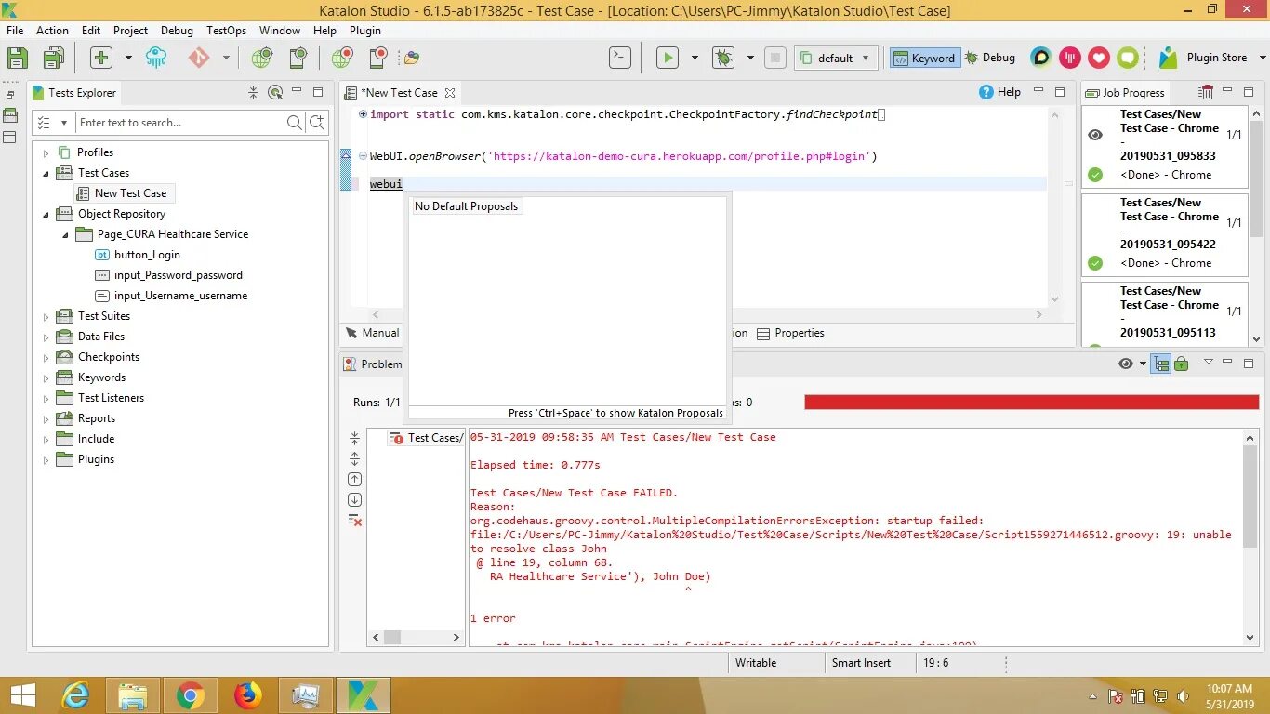Switch to Debug perspective

click(x=990, y=58)
